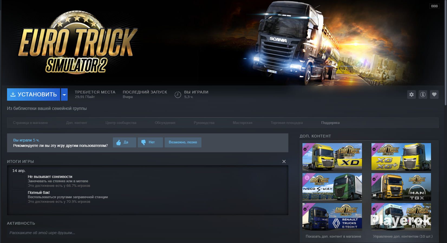Viewport: 447px width, 243px height.
Task: Click the ПОСЛЕДНИЙ ЗАПУСК Вчера info
Action: 145,94
